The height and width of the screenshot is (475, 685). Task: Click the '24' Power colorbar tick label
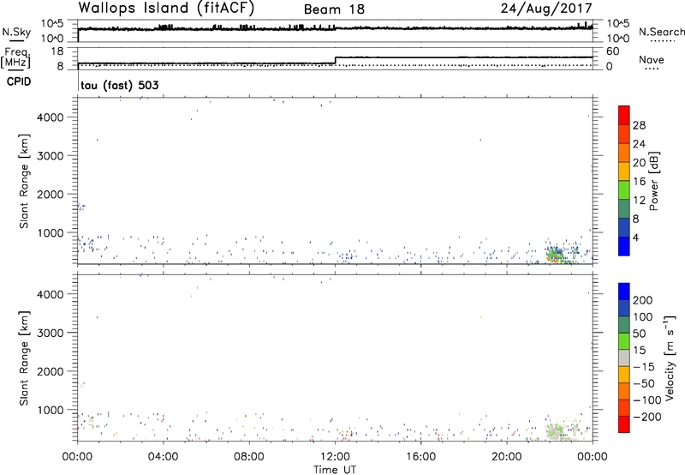tap(639, 144)
